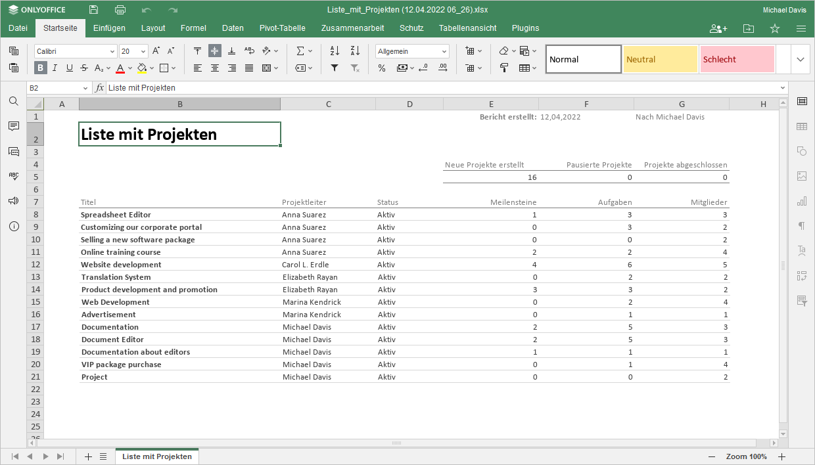Toggle wrap text

249,51
